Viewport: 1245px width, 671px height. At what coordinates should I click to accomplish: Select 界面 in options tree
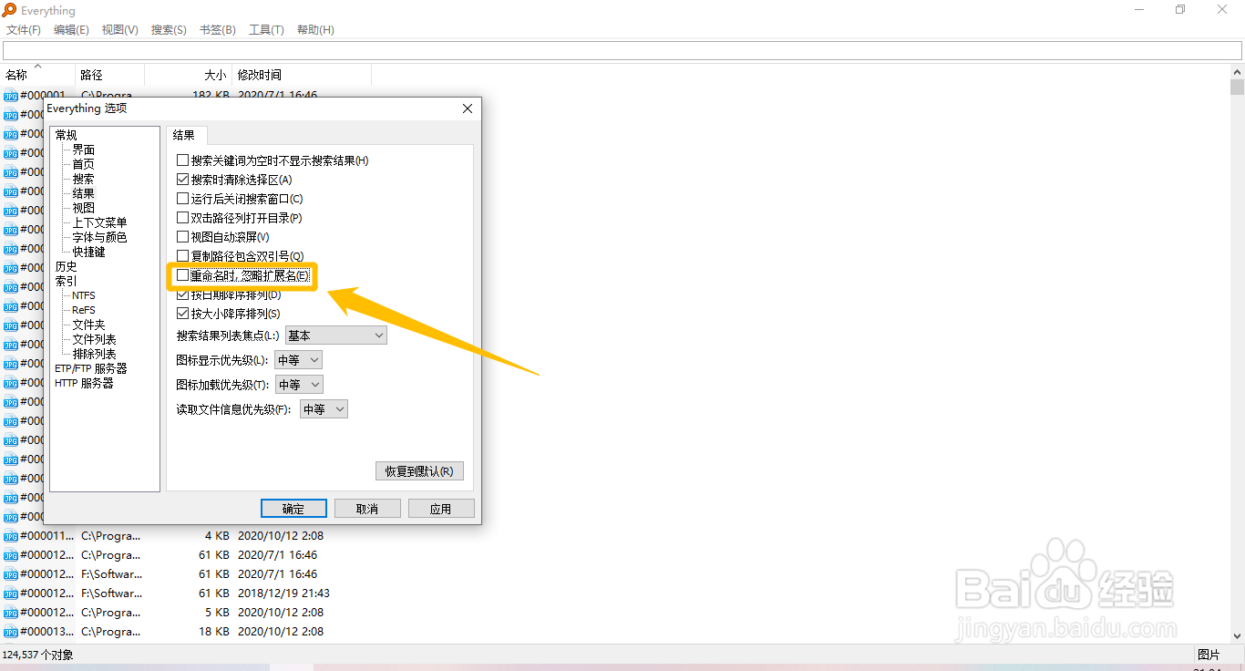click(84, 150)
